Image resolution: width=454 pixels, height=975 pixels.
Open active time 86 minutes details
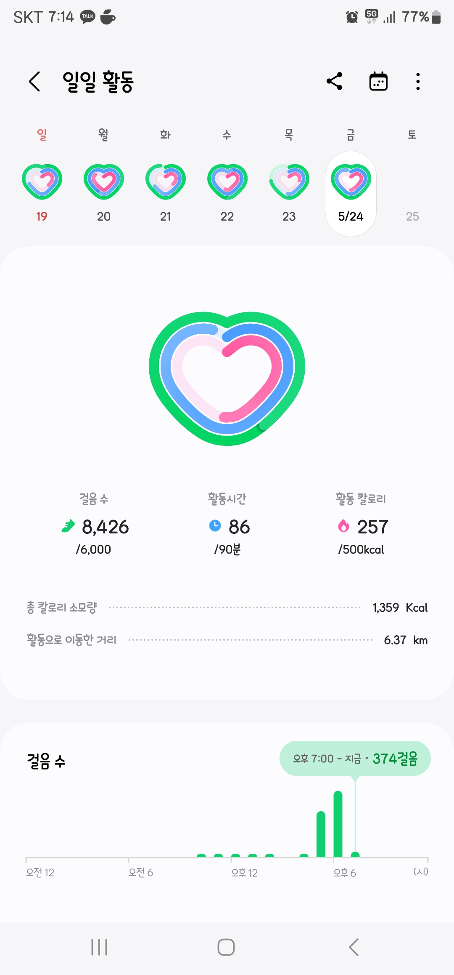point(229,527)
